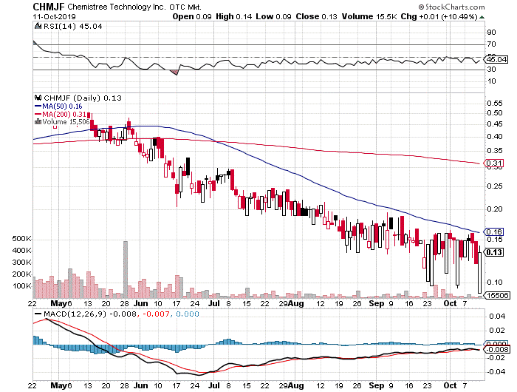Click the 30 oversold level on the RSI axis
The image size is (517, 392).
click(491, 70)
